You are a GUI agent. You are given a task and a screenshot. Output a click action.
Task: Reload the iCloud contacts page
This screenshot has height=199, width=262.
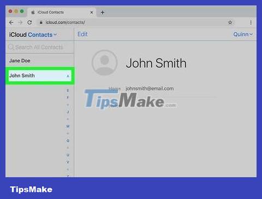(x=29, y=22)
